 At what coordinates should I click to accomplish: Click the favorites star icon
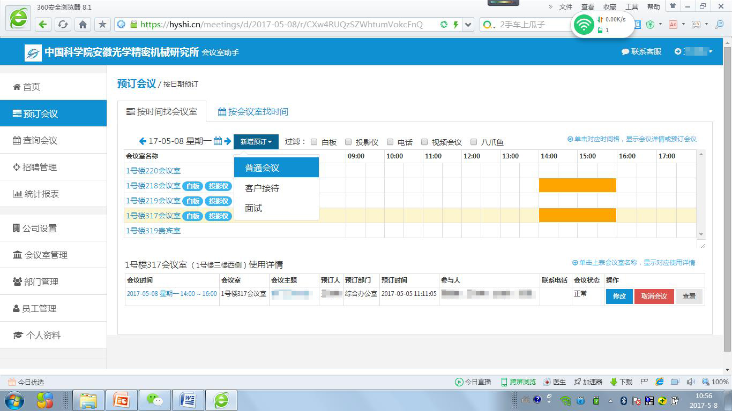click(102, 24)
